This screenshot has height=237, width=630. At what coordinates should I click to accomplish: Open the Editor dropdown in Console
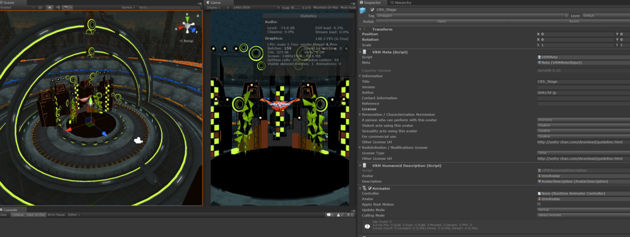pos(74,215)
